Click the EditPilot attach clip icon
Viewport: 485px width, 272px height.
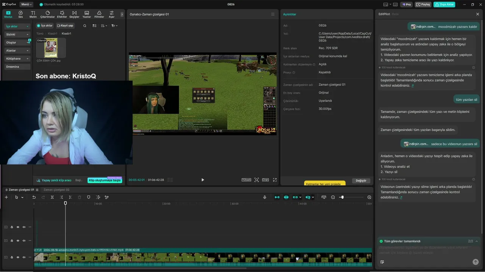382,262
